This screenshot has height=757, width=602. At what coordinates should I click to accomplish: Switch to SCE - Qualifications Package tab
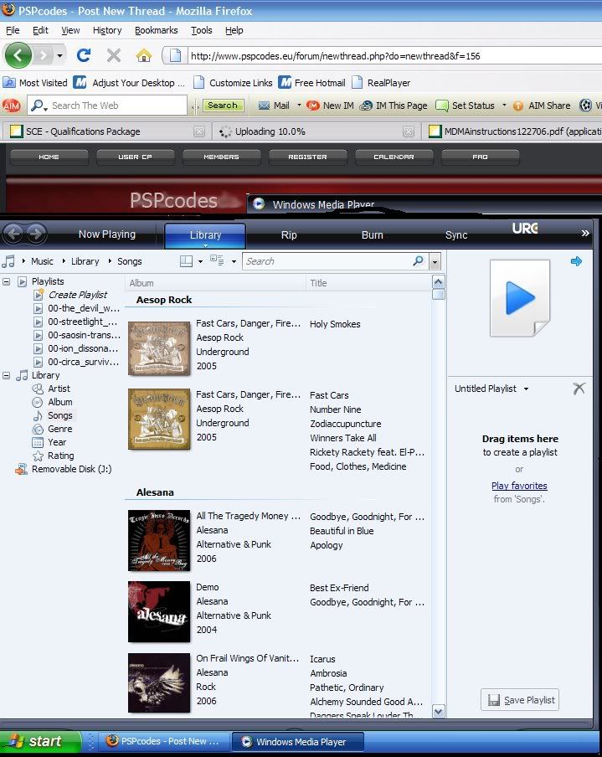point(83,131)
